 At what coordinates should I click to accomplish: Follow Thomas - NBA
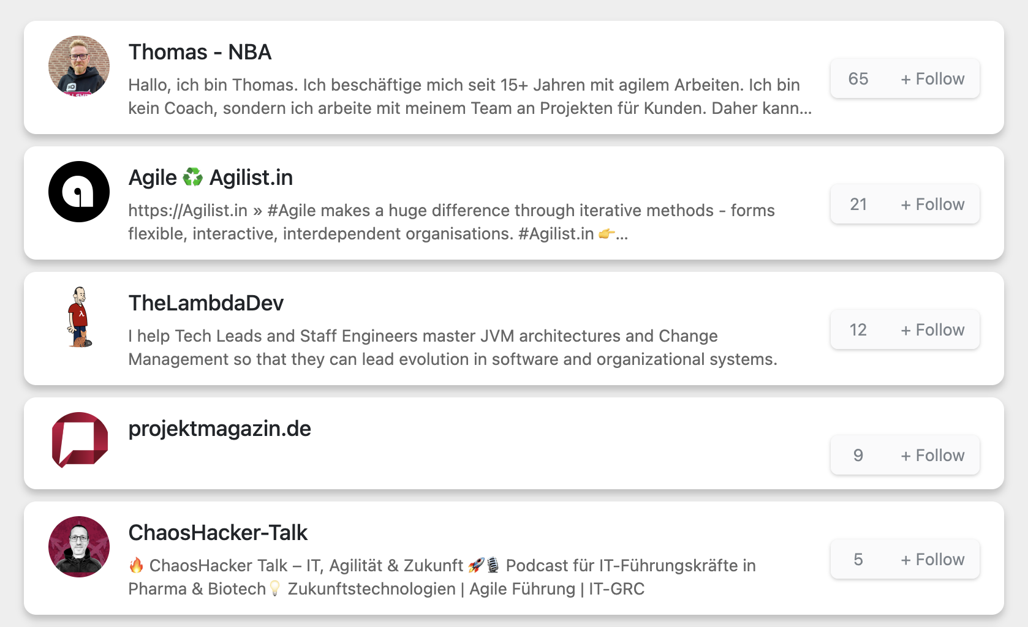click(932, 79)
